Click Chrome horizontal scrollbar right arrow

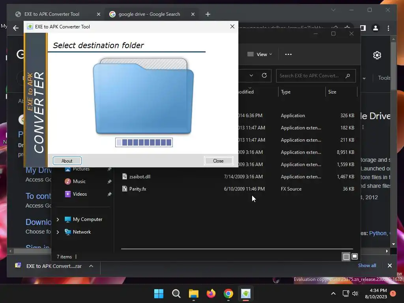387,251
